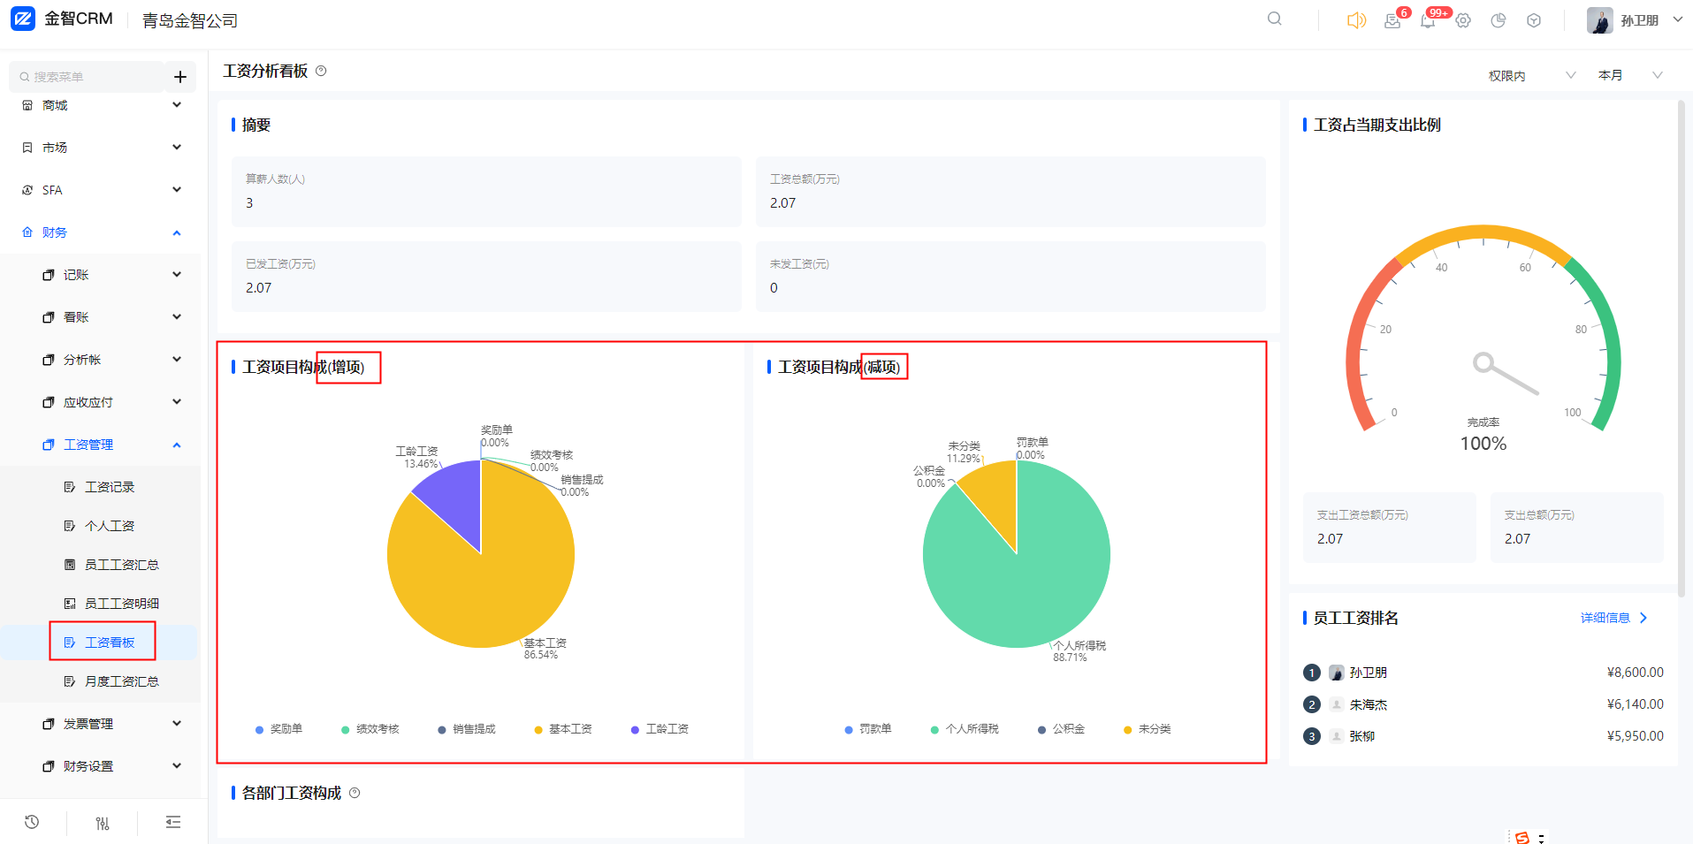Click the plus button beside menu search

[179, 77]
